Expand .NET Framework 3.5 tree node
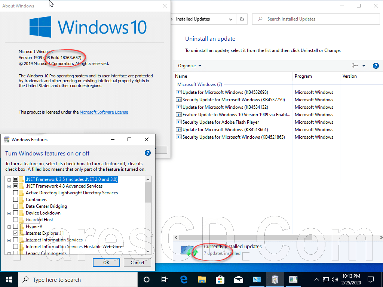This screenshot has height=287, width=383. 9,180
